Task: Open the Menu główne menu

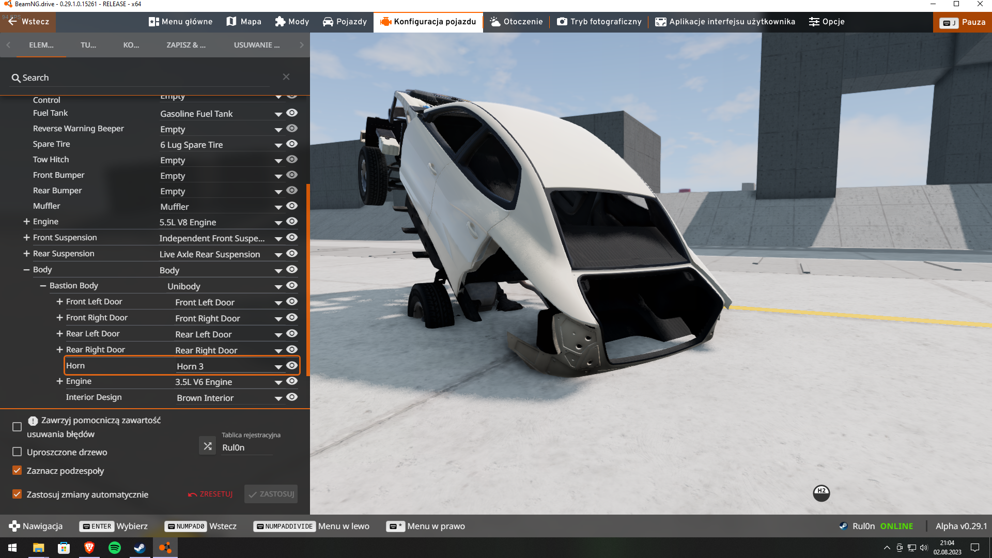Action: pyautogui.click(x=181, y=22)
